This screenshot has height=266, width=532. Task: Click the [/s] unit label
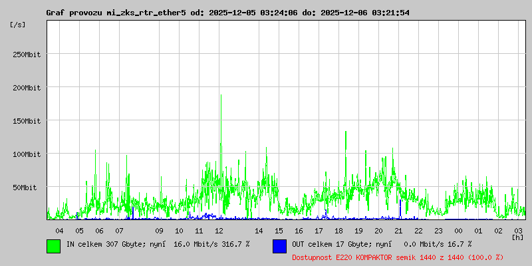(x=18, y=25)
